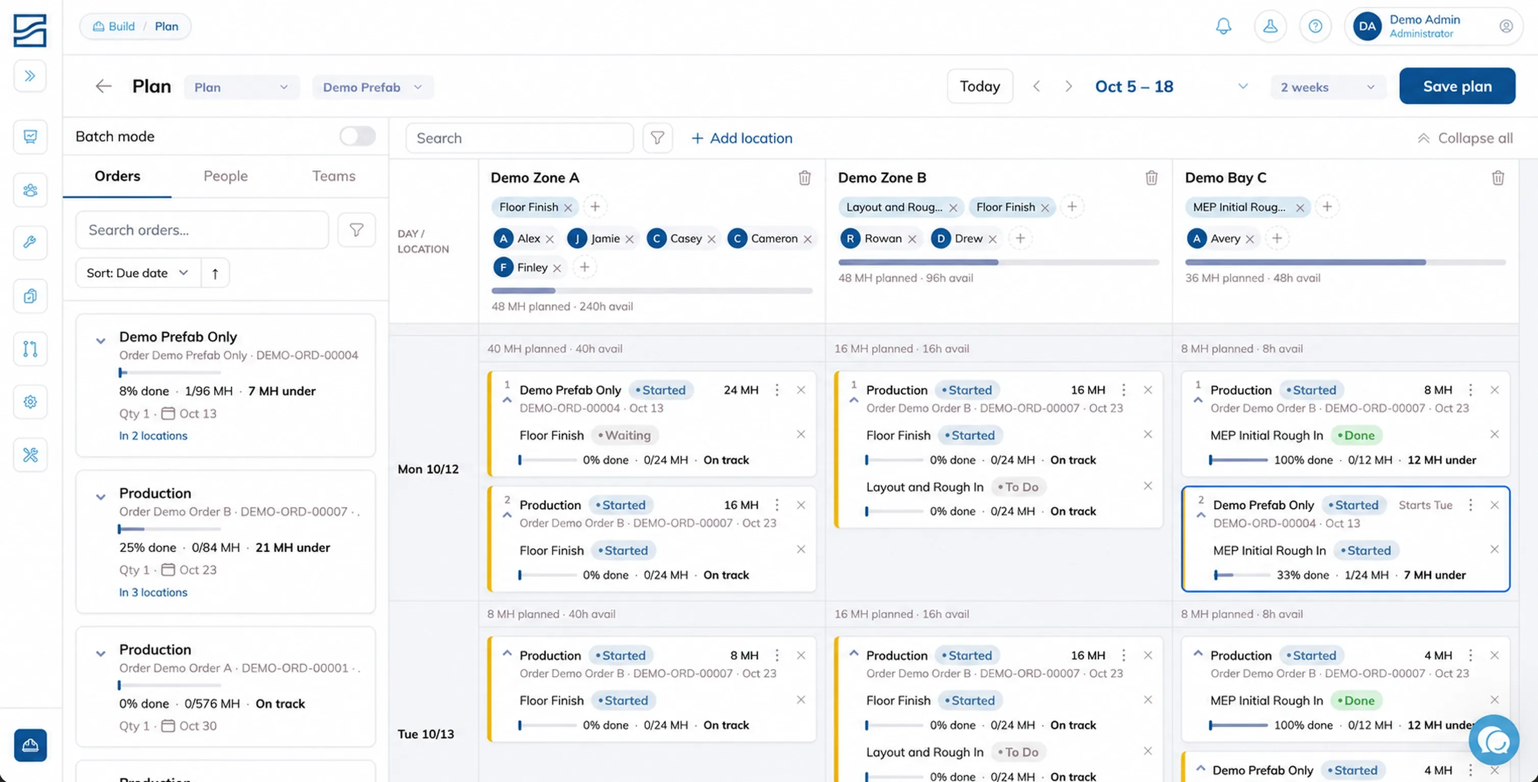Viewport: 1538px width, 782px height.
Task: Open the people group sidebar icon
Action: (30, 190)
